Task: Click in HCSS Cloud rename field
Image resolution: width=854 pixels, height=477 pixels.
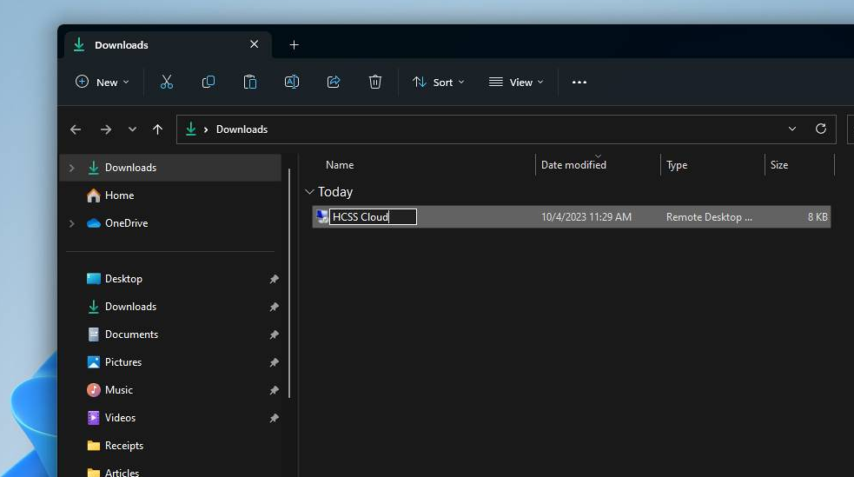Action: pos(373,216)
